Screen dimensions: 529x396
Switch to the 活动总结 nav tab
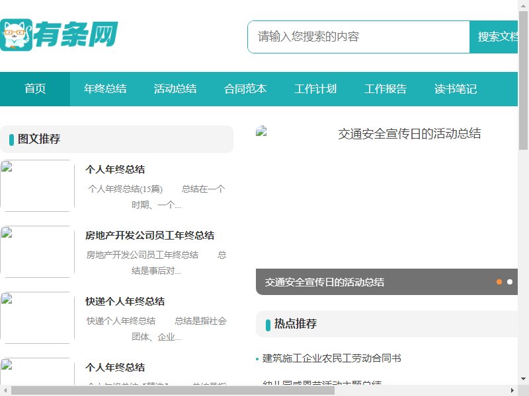click(x=175, y=89)
